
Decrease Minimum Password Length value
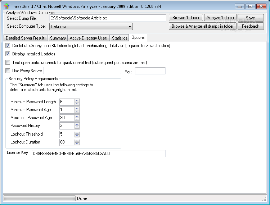[x=77, y=103]
